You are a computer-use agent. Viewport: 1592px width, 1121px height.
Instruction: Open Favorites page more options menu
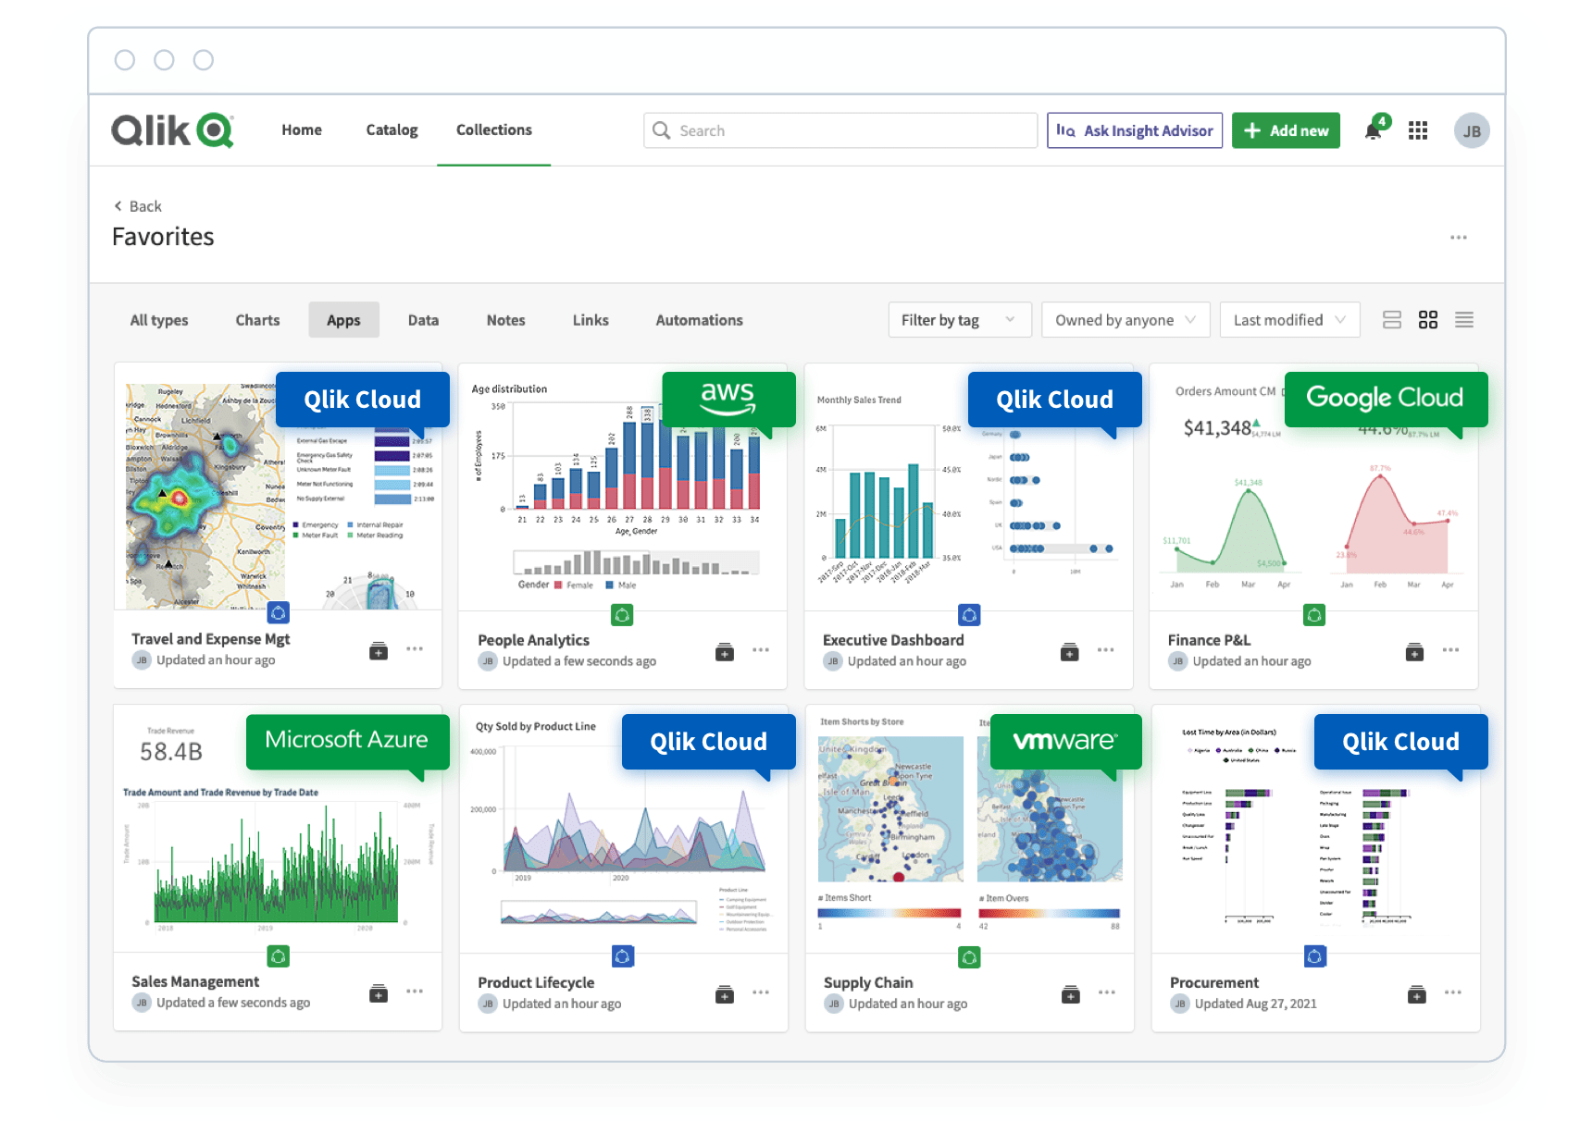coord(1459,238)
